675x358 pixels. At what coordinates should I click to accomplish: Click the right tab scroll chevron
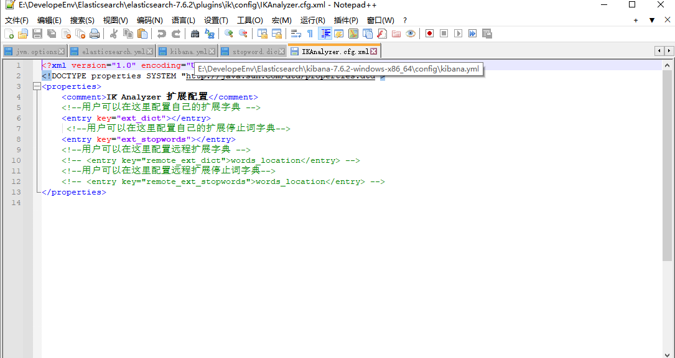click(669, 50)
